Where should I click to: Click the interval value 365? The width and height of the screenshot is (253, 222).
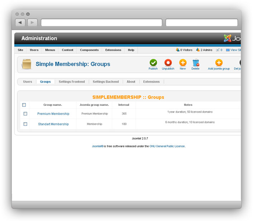pyautogui.click(x=124, y=114)
